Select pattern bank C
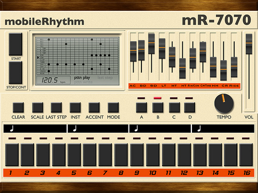 [174, 108]
